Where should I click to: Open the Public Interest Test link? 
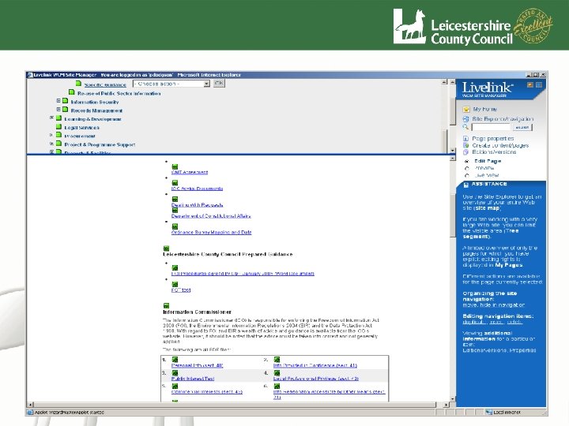tap(193, 379)
